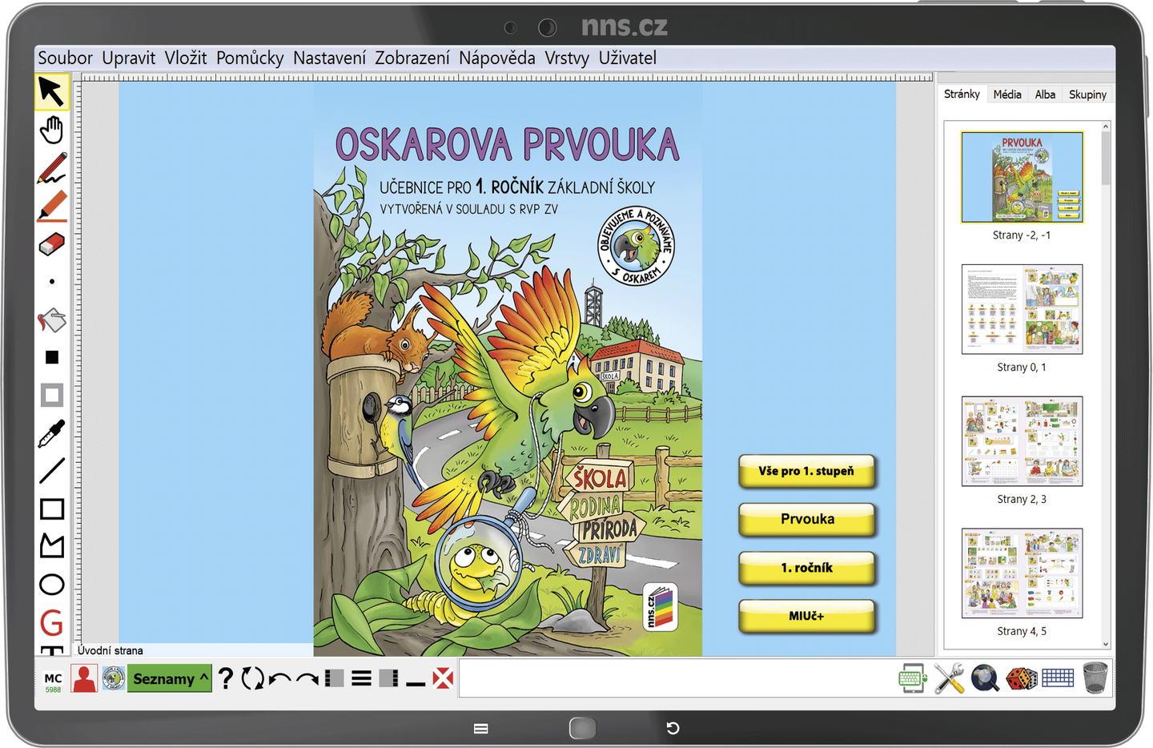Select the orange highlighter tool
The height and width of the screenshot is (748, 1153).
[x=52, y=207]
